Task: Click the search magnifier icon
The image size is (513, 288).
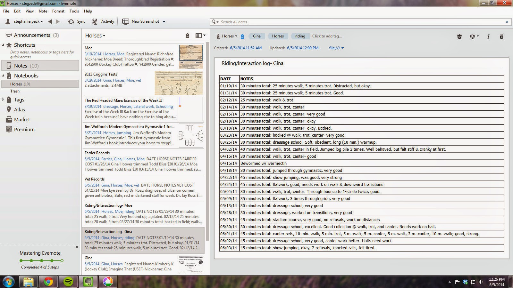Action: click(x=214, y=22)
